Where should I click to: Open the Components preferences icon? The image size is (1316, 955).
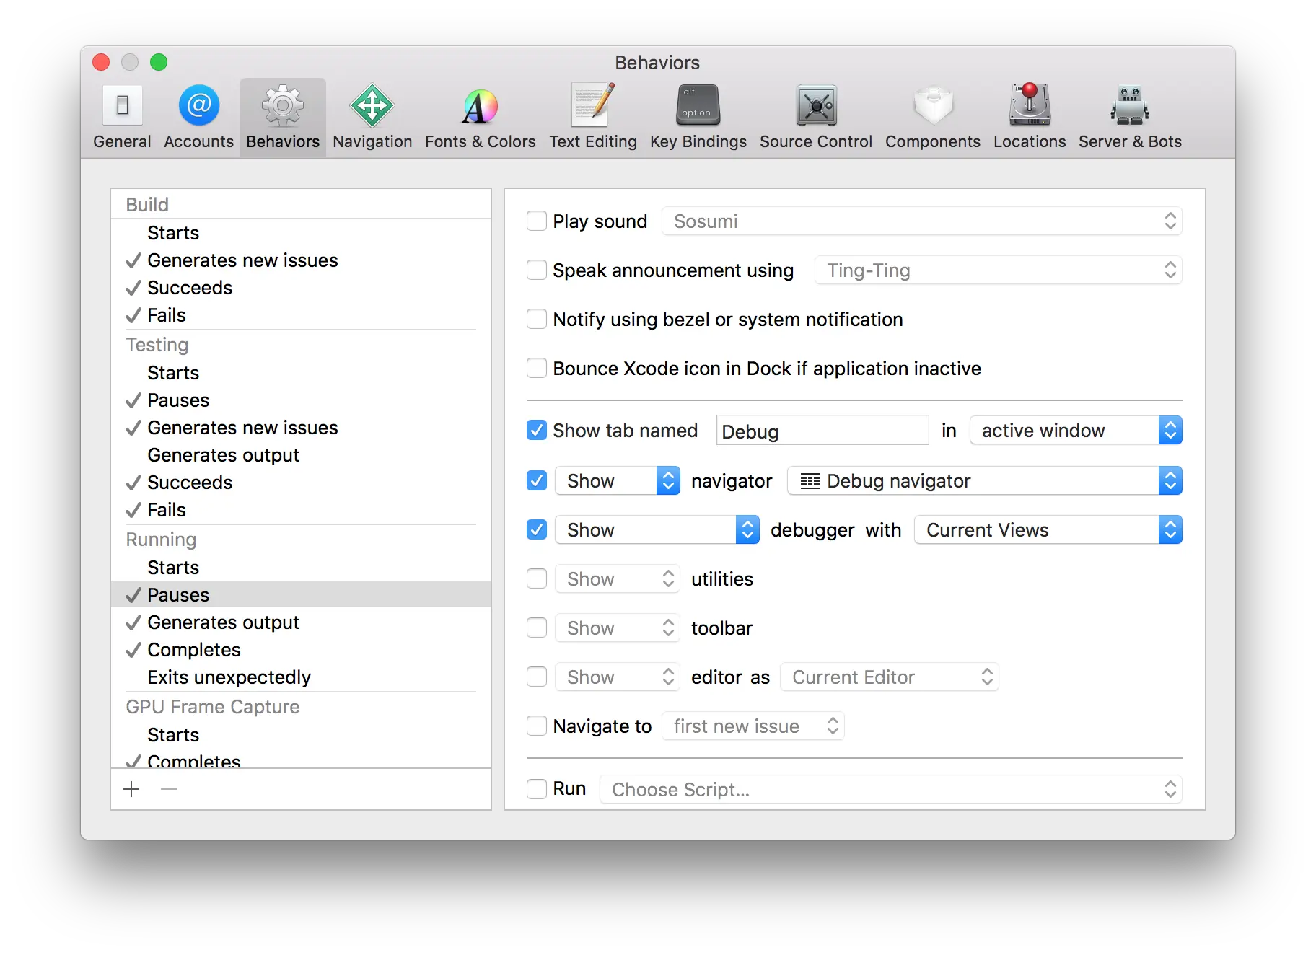[x=933, y=105]
